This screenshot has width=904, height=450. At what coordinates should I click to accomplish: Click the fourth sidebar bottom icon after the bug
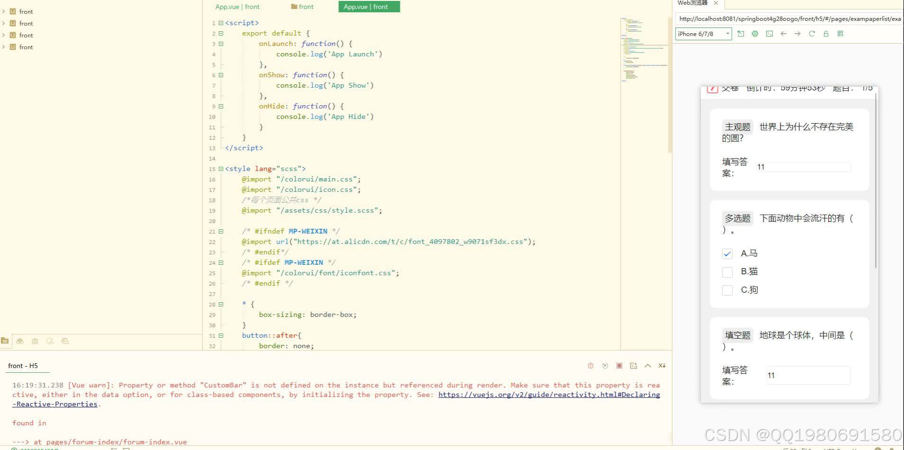point(50,341)
